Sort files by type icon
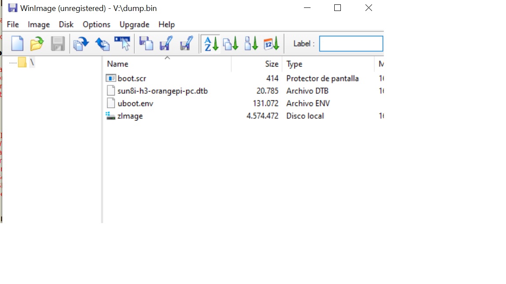The width and height of the screenshot is (506, 284). [x=231, y=43]
